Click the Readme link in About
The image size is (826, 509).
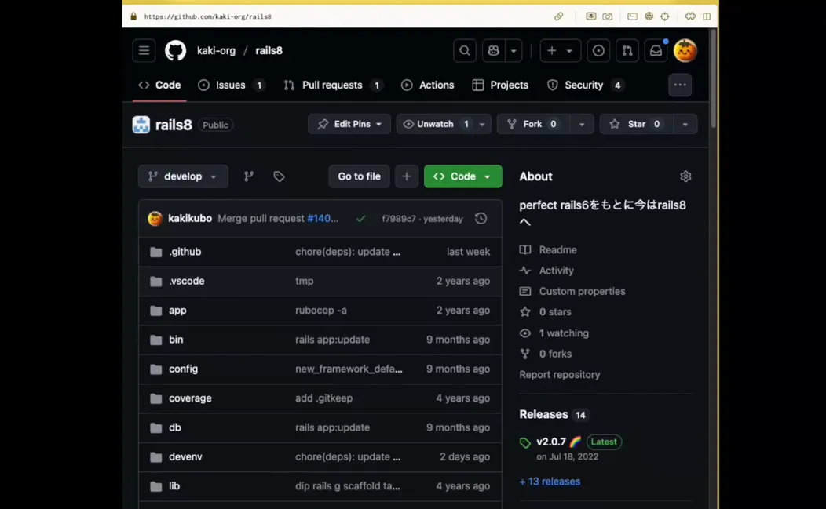tap(548, 250)
